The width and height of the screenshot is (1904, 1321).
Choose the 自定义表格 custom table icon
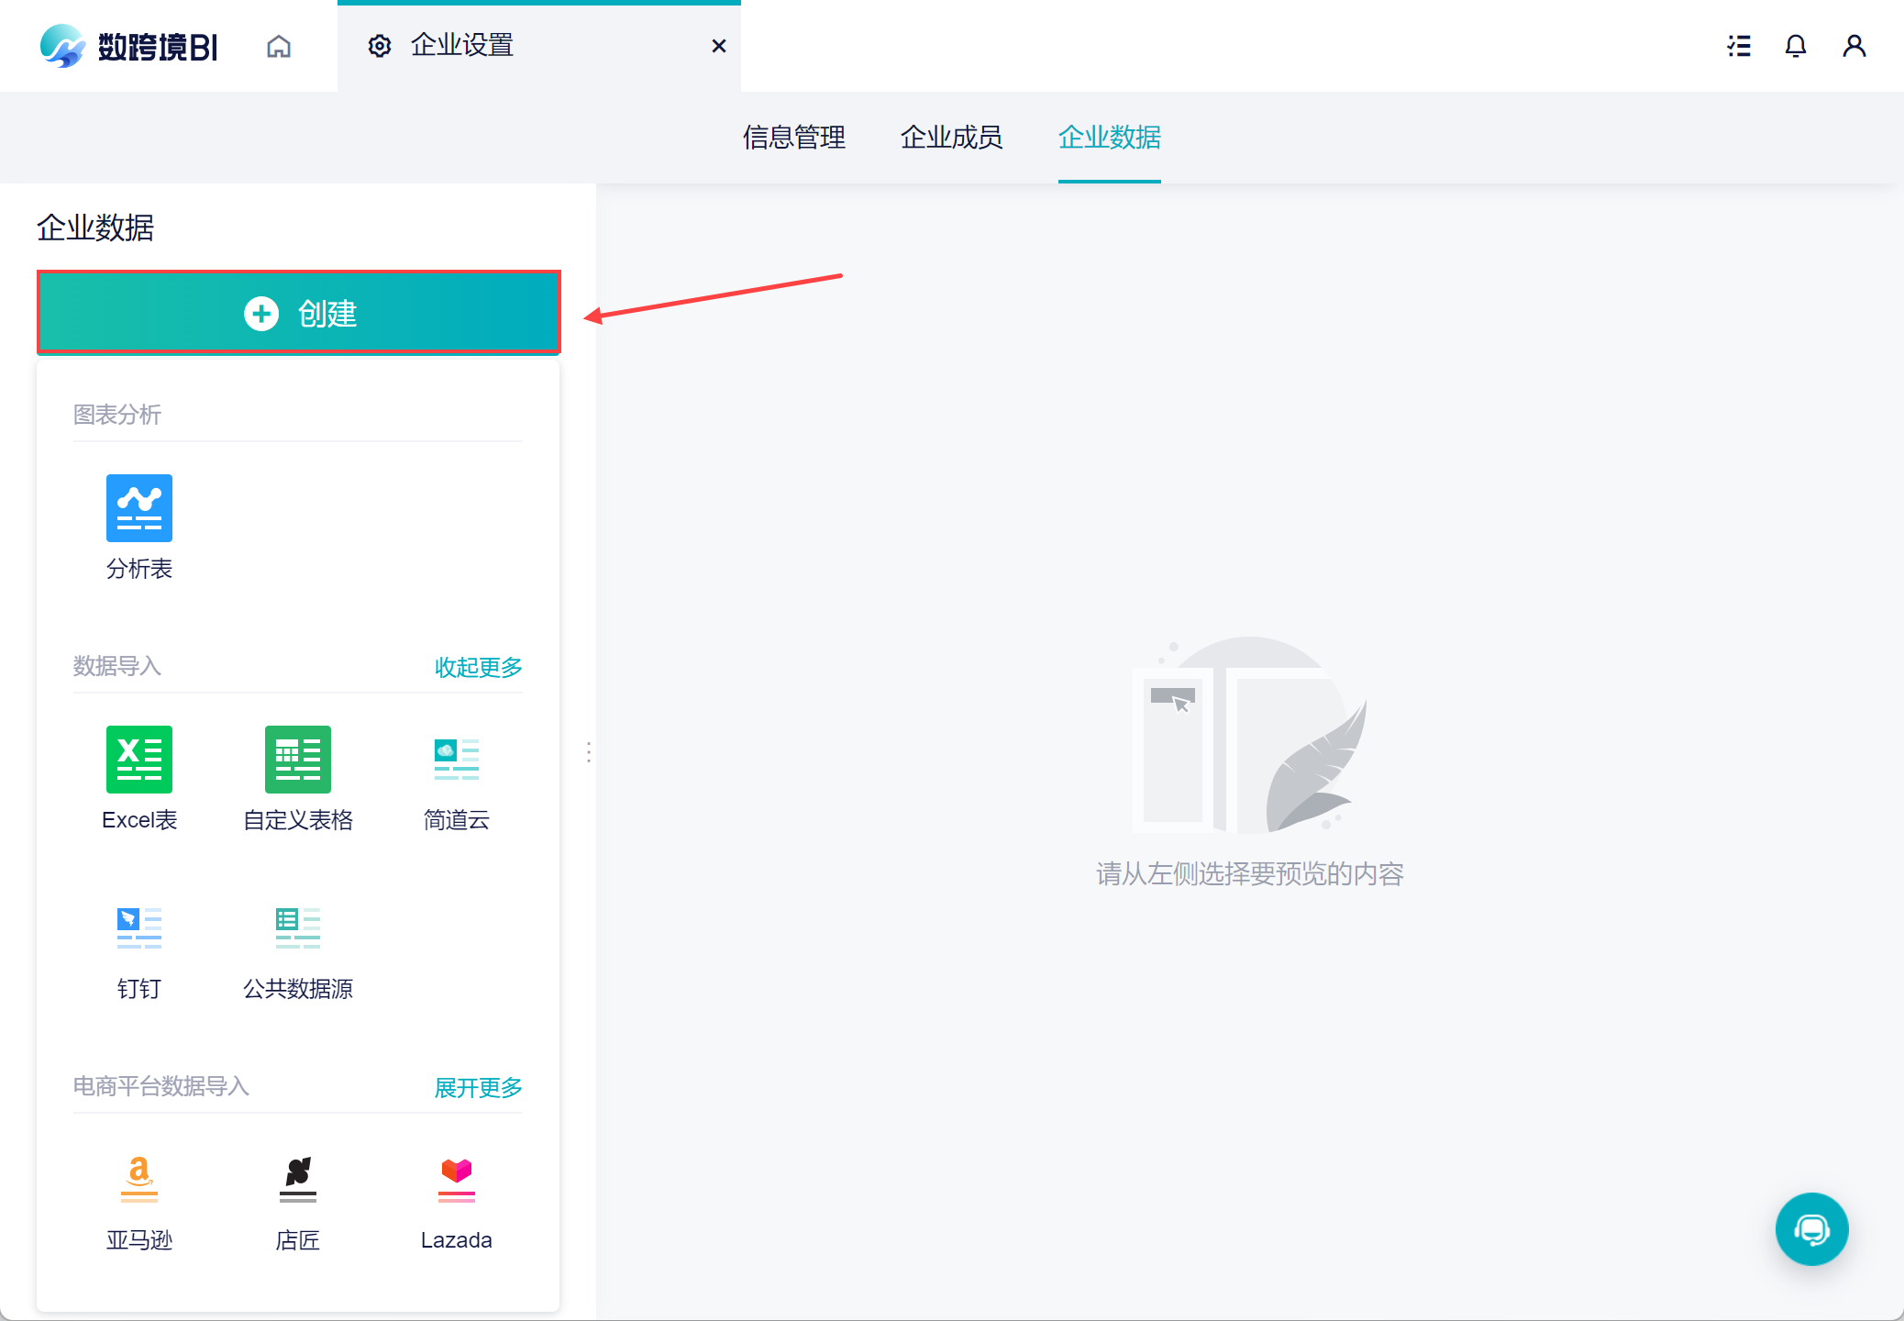(x=297, y=760)
